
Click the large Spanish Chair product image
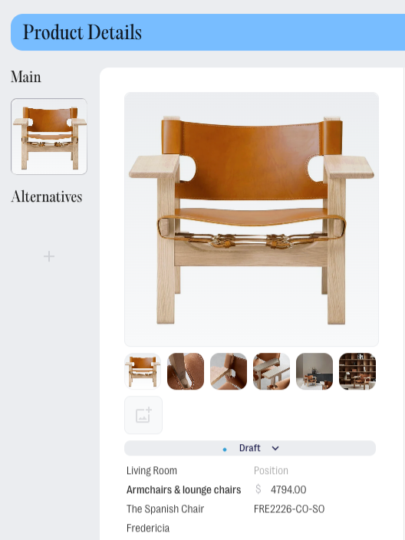pyautogui.click(x=252, y=219)
